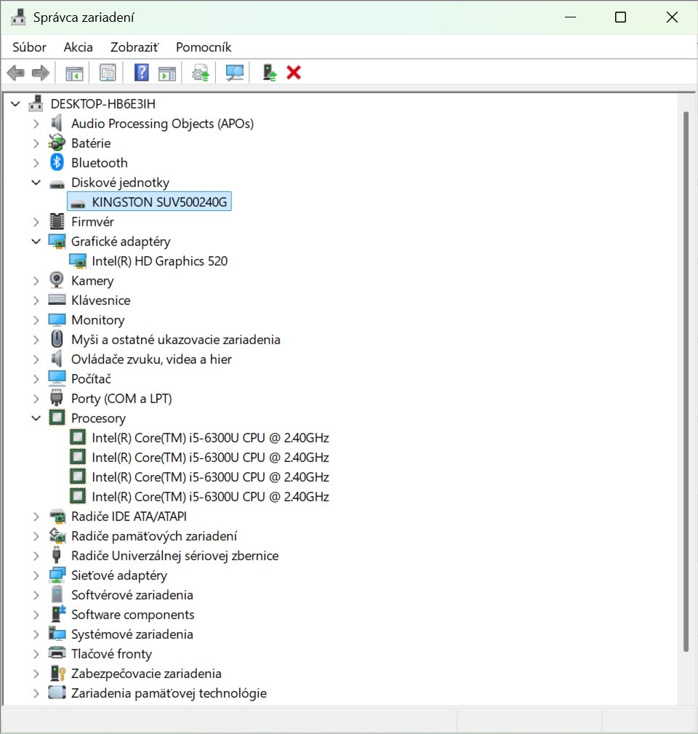
Task: Click the green-arrow computer icon in toolbar
Action: (270, 73)
